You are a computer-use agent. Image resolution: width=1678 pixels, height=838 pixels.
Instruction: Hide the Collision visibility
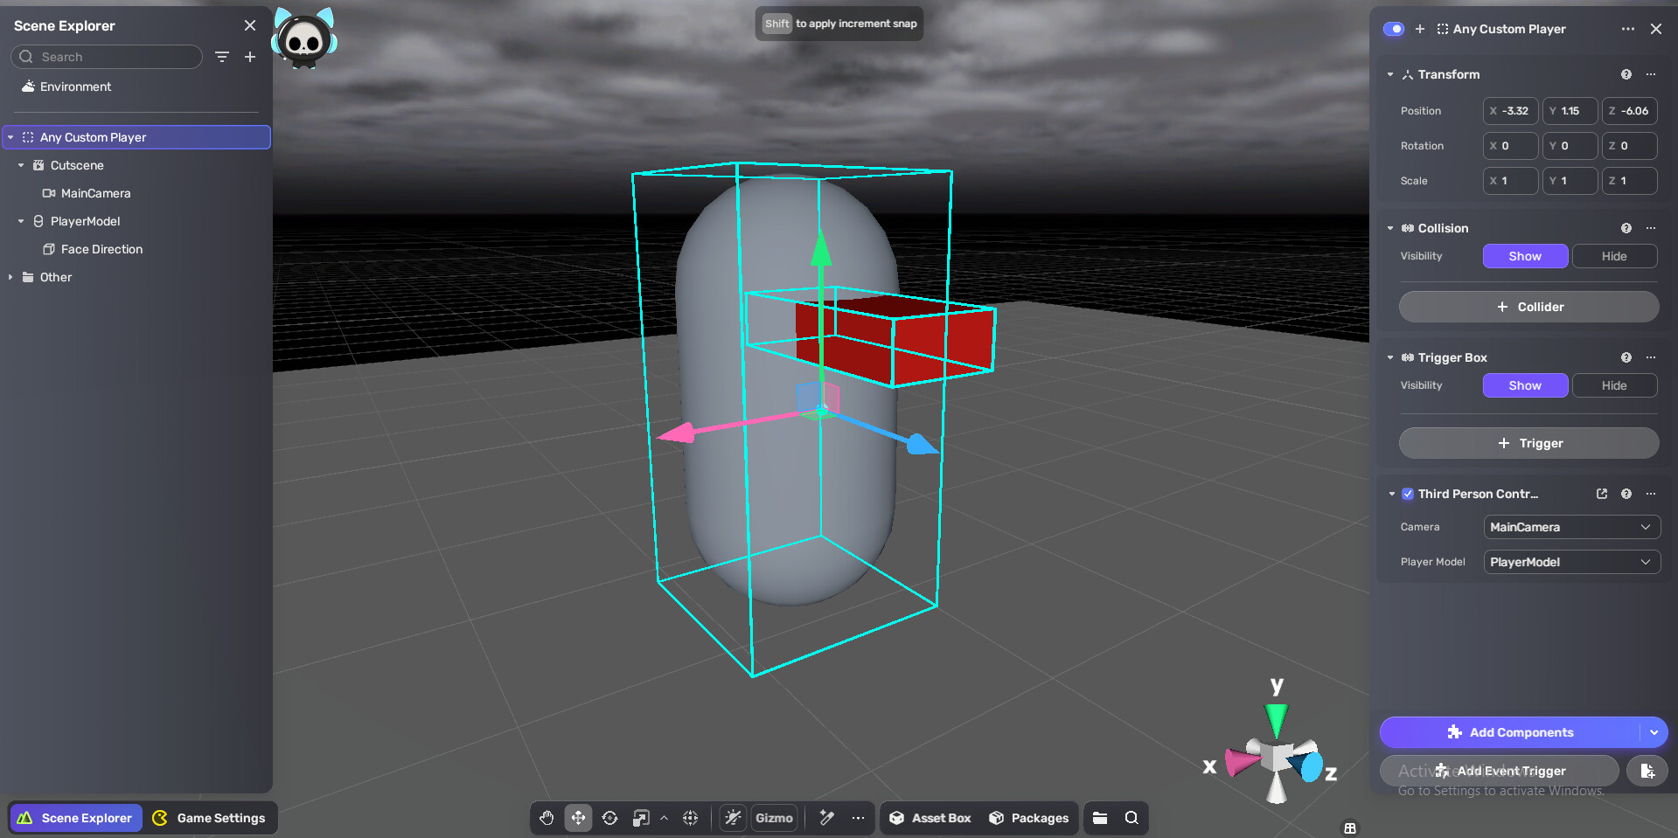[1613, 256]
